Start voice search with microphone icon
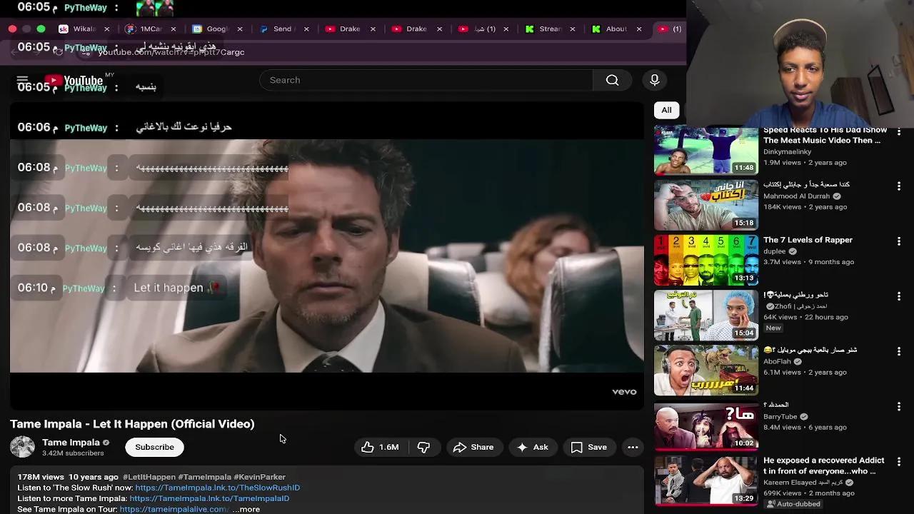 654,80
